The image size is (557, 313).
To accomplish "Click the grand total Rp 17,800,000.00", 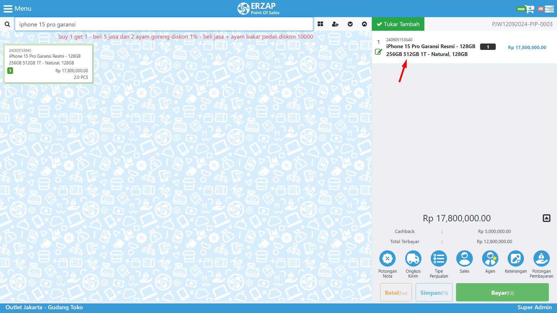I will point(457,218).
